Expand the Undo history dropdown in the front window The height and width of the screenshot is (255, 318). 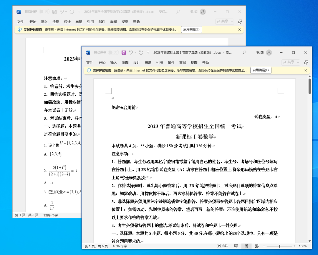click(x=135, y=52)
